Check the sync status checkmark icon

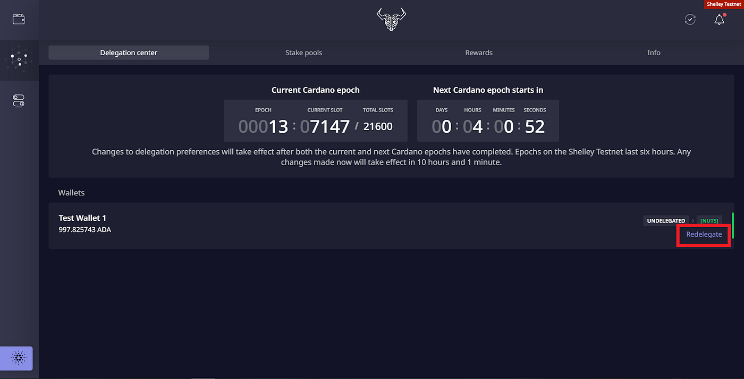click(x=690, y=19)
